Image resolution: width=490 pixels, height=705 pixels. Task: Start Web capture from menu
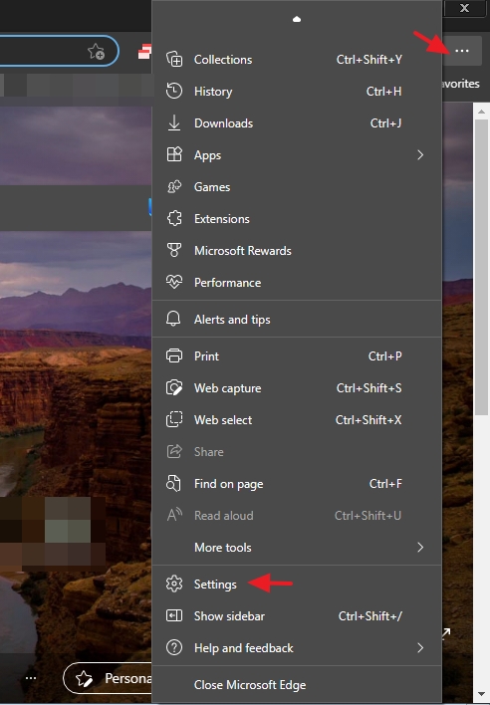tap(297, 388)
